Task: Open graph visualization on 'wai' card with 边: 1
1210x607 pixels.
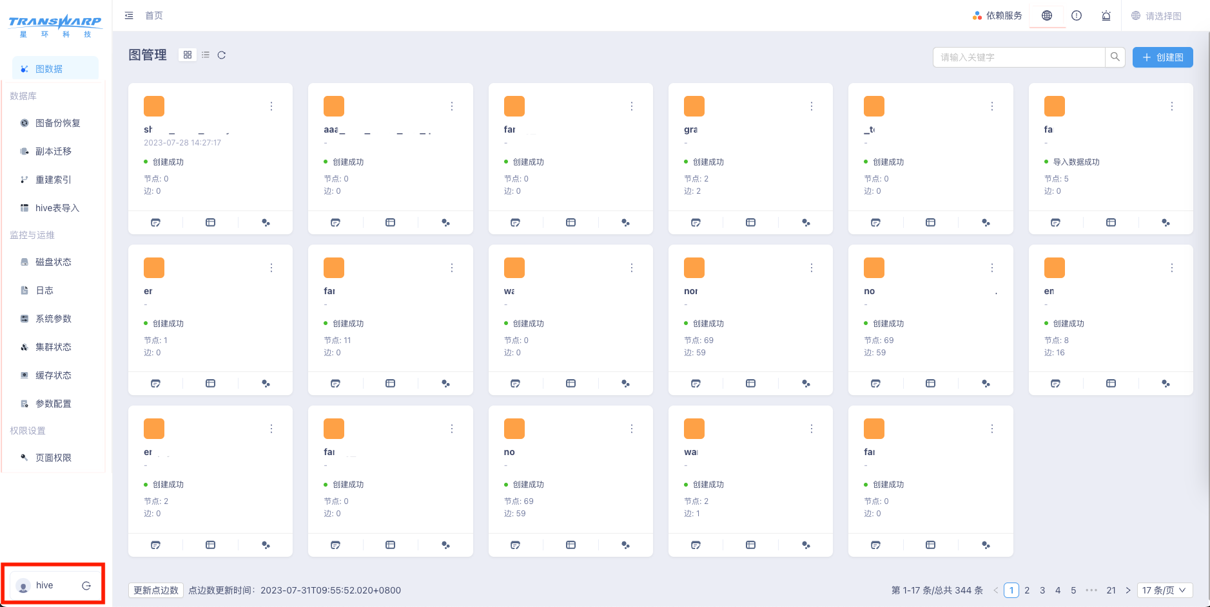Action: pos(806,545)
